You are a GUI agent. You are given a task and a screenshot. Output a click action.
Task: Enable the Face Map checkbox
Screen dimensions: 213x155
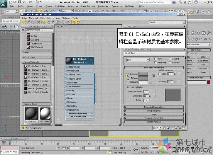(156, 63)
